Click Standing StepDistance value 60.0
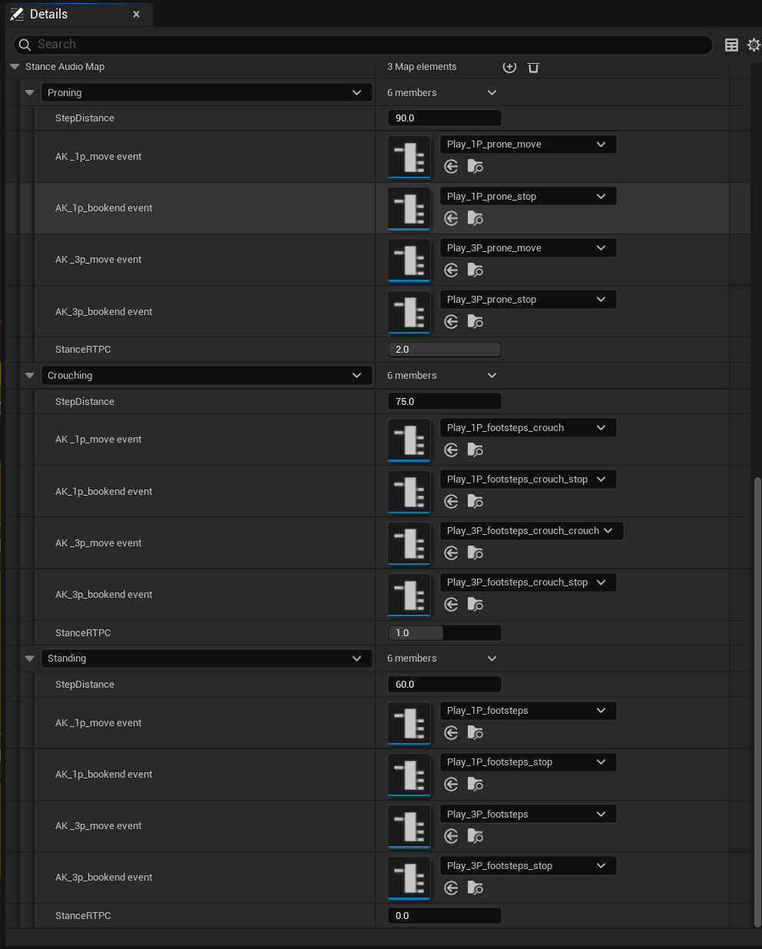Viewport: 762px width, 949px height. [445, 685]
